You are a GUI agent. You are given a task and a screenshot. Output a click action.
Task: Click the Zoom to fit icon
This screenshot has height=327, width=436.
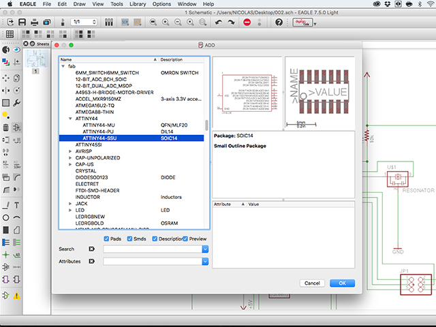(x=153, y=22)
